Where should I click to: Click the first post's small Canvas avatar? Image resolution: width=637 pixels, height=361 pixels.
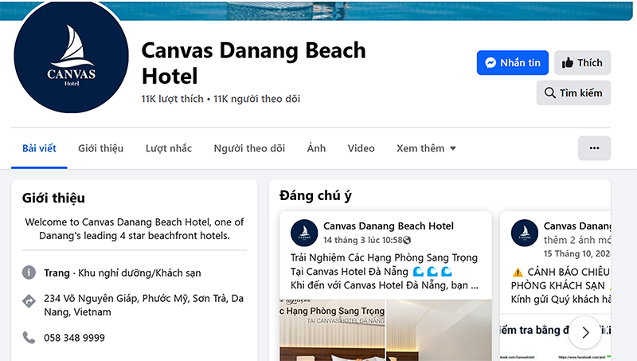point(304,232)
